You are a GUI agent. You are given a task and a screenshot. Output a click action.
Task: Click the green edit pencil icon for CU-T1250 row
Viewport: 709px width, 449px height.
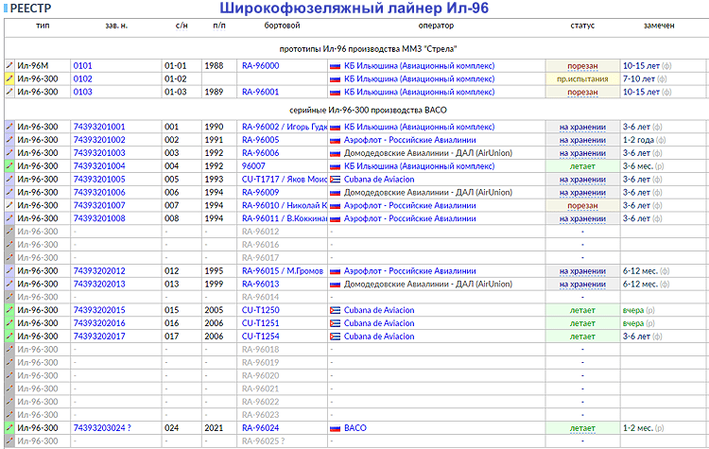tap(9, 310)
